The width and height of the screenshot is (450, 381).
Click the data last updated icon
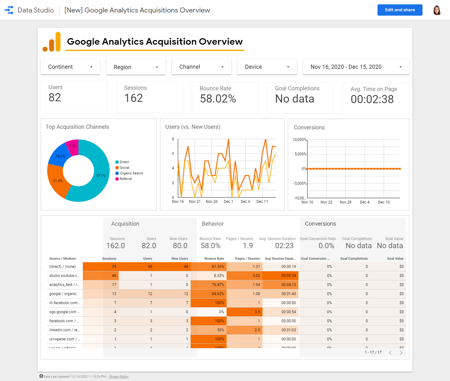point(41,376)
